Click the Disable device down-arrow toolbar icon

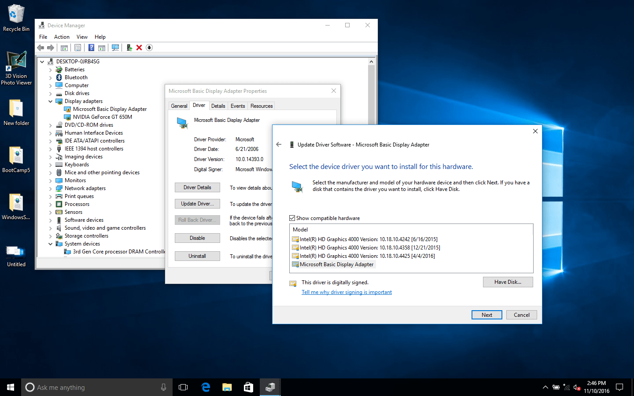[x=149, y=48]
